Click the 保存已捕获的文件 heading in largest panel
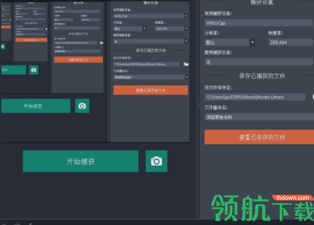The width and height of the screenshot is (314, 225). 262,76
